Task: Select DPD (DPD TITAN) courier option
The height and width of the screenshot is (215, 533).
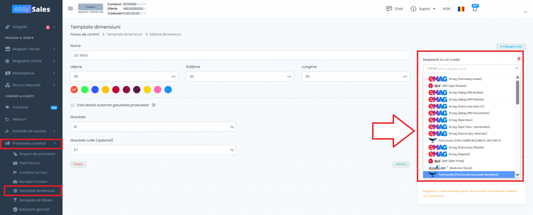Action: (469, 161)
